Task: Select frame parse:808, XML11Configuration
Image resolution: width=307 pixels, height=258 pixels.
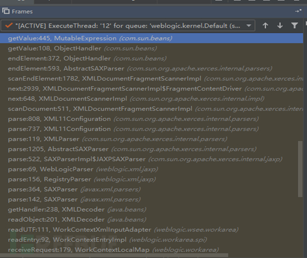Action: point(152,119)
